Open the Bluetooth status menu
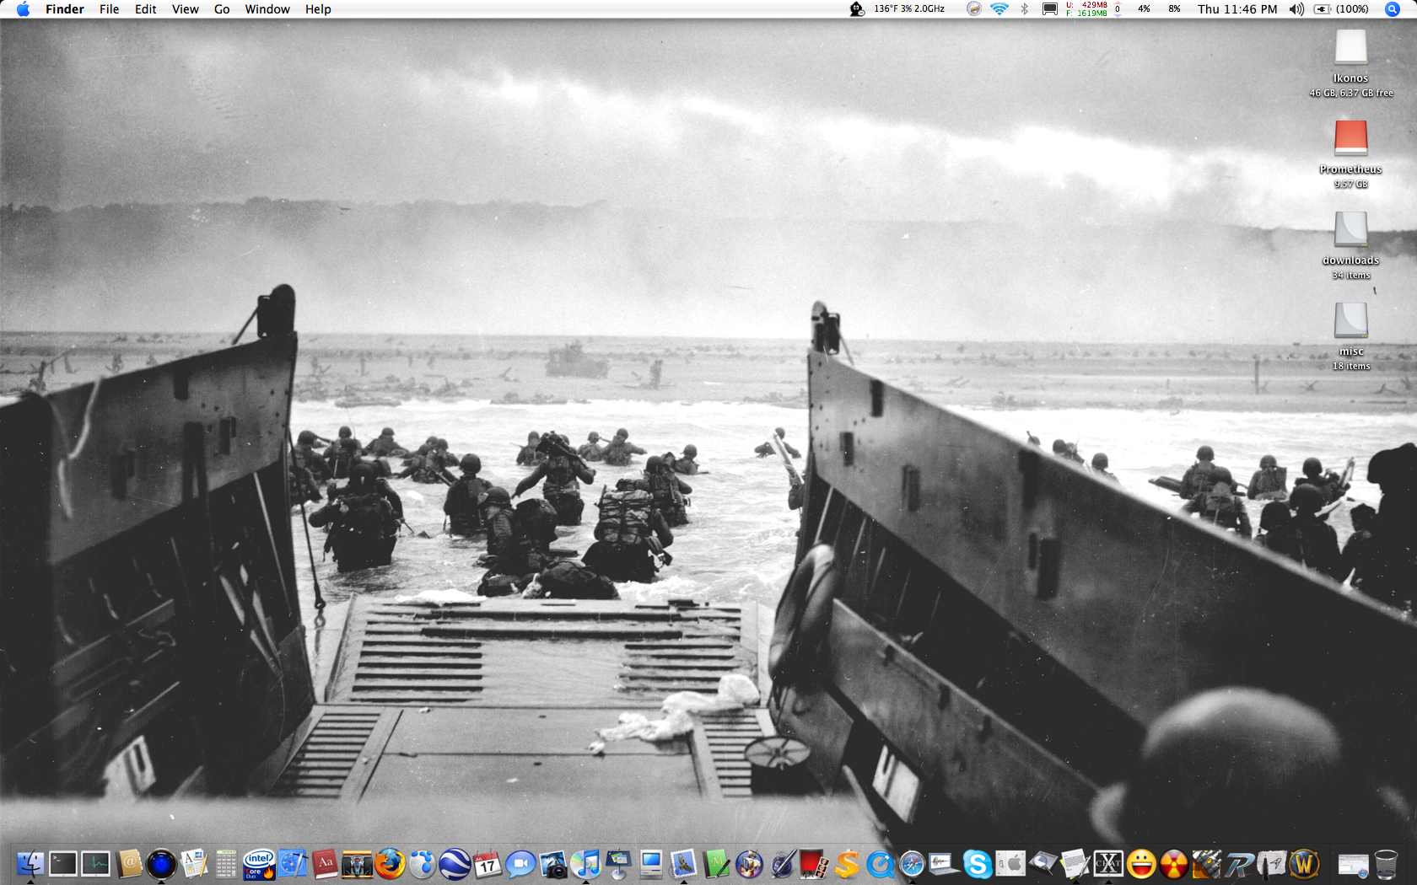 coord(1025,9)
